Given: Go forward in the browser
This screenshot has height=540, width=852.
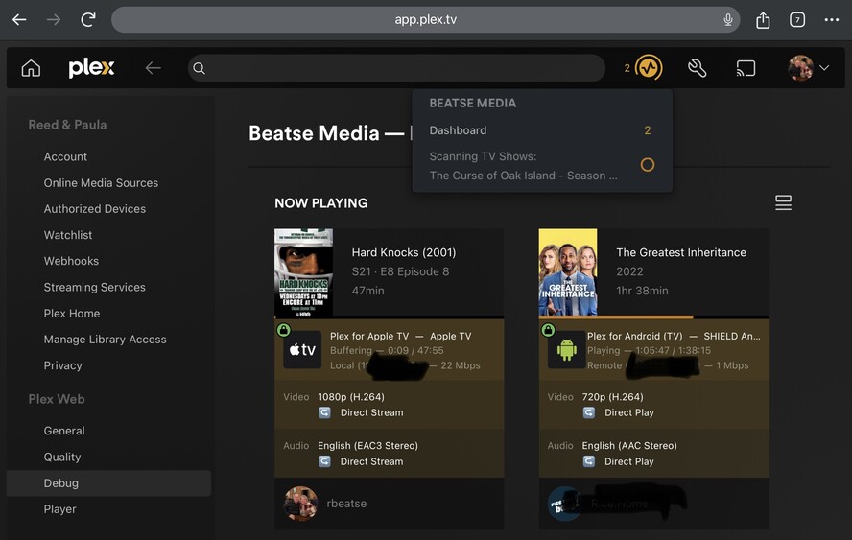Looking at the screenshot, I should (54, 20).
